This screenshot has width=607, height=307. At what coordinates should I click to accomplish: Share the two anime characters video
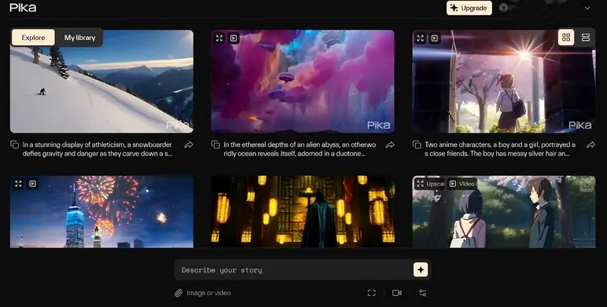pyautogui.click(x=590, y=144)
